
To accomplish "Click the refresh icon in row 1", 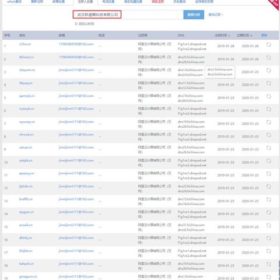I will click(x=268, y=44).
